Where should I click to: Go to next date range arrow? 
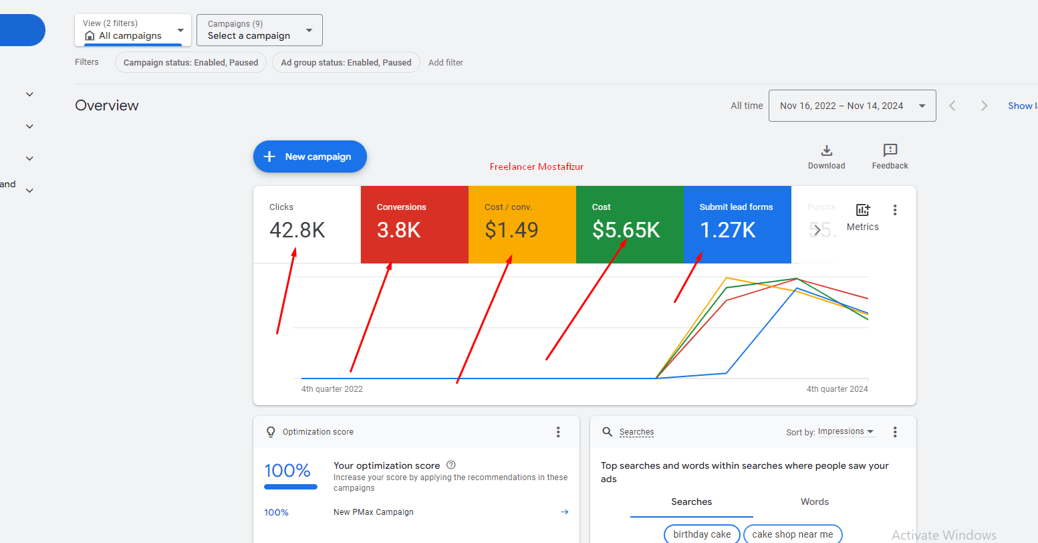coord(984,106)
